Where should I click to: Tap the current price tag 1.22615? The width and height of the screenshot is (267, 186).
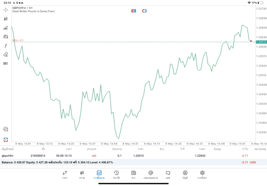click(x=261, y=42)
